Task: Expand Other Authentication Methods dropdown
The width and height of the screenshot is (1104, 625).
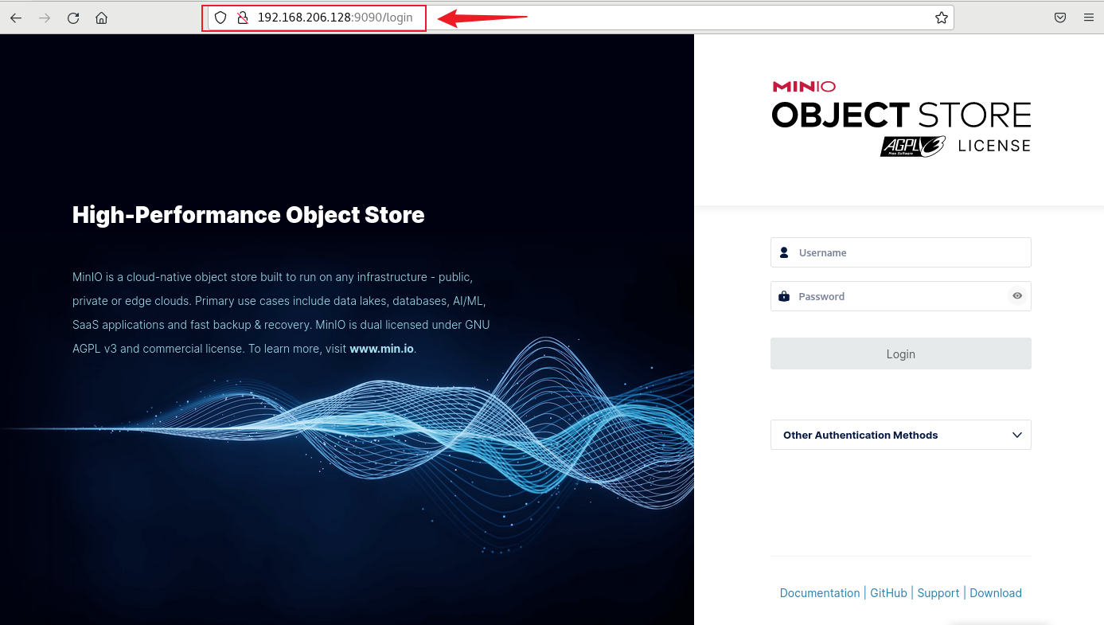Action: [900, 435]
